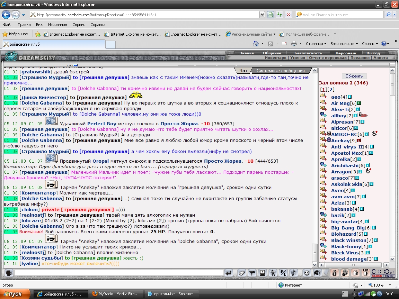Viewport: 399px width, 299px height.
Task: Click the eraser clear chat icon
Action: (x=242, y=273)
